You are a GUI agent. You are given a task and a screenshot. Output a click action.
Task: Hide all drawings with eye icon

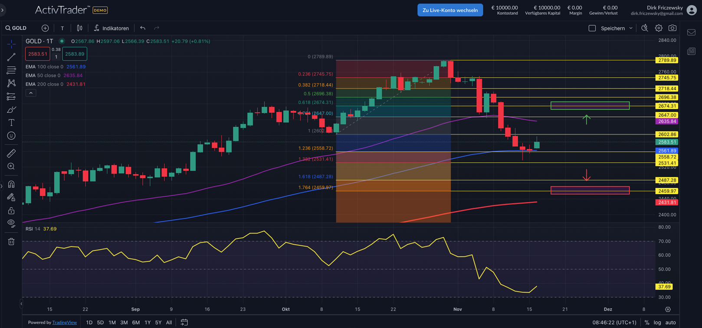tap(11, 223)
